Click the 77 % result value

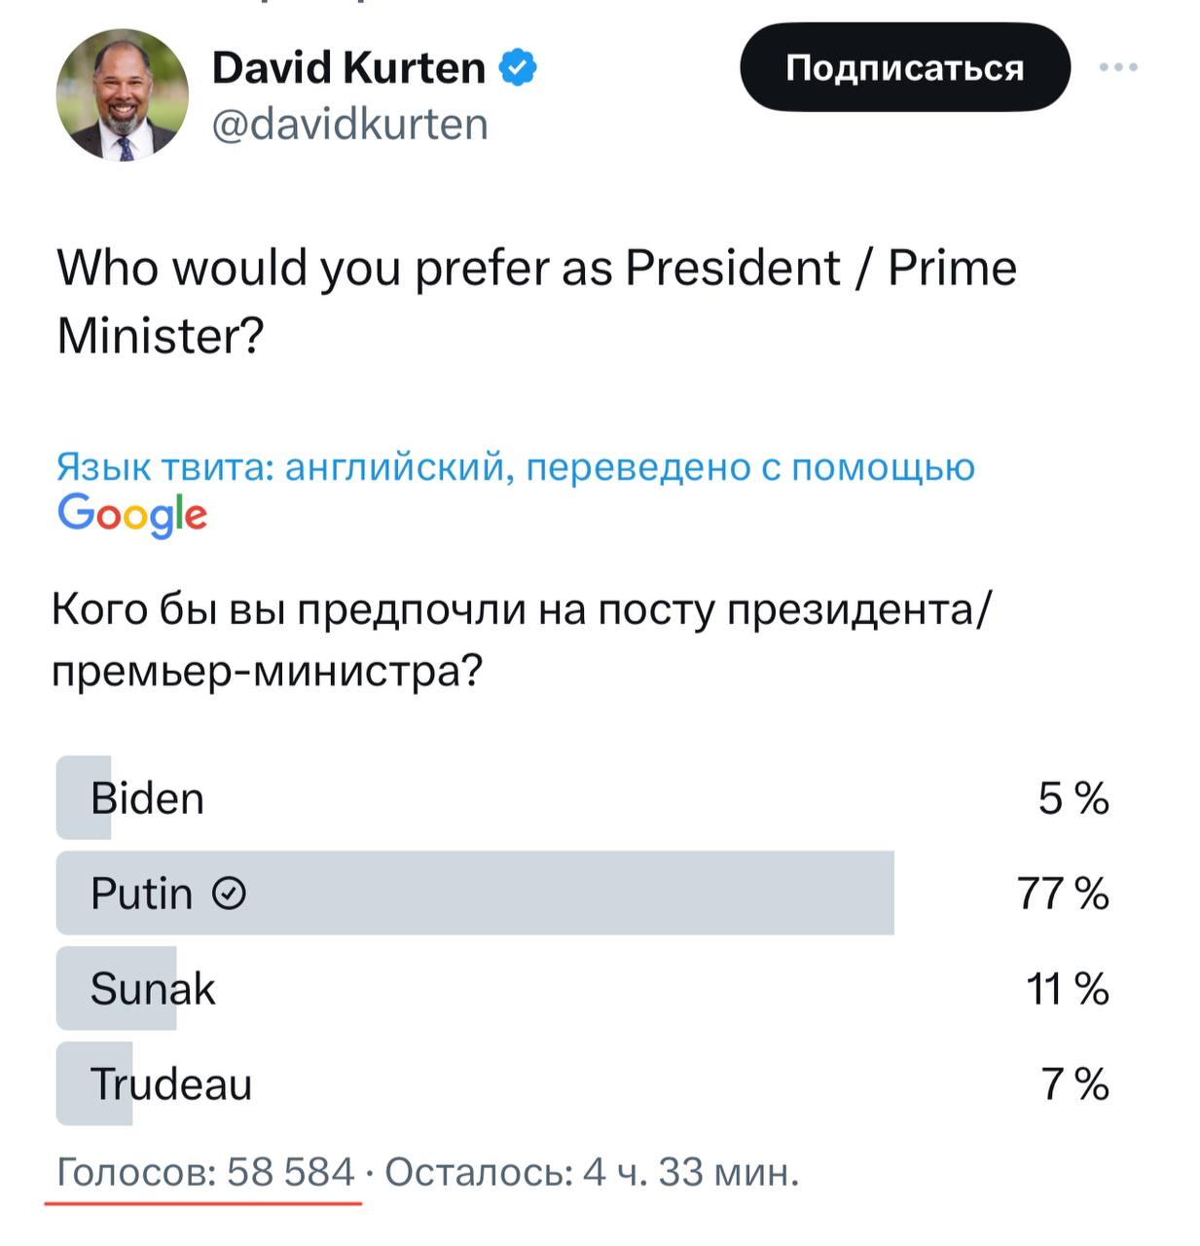[1063, 893]
